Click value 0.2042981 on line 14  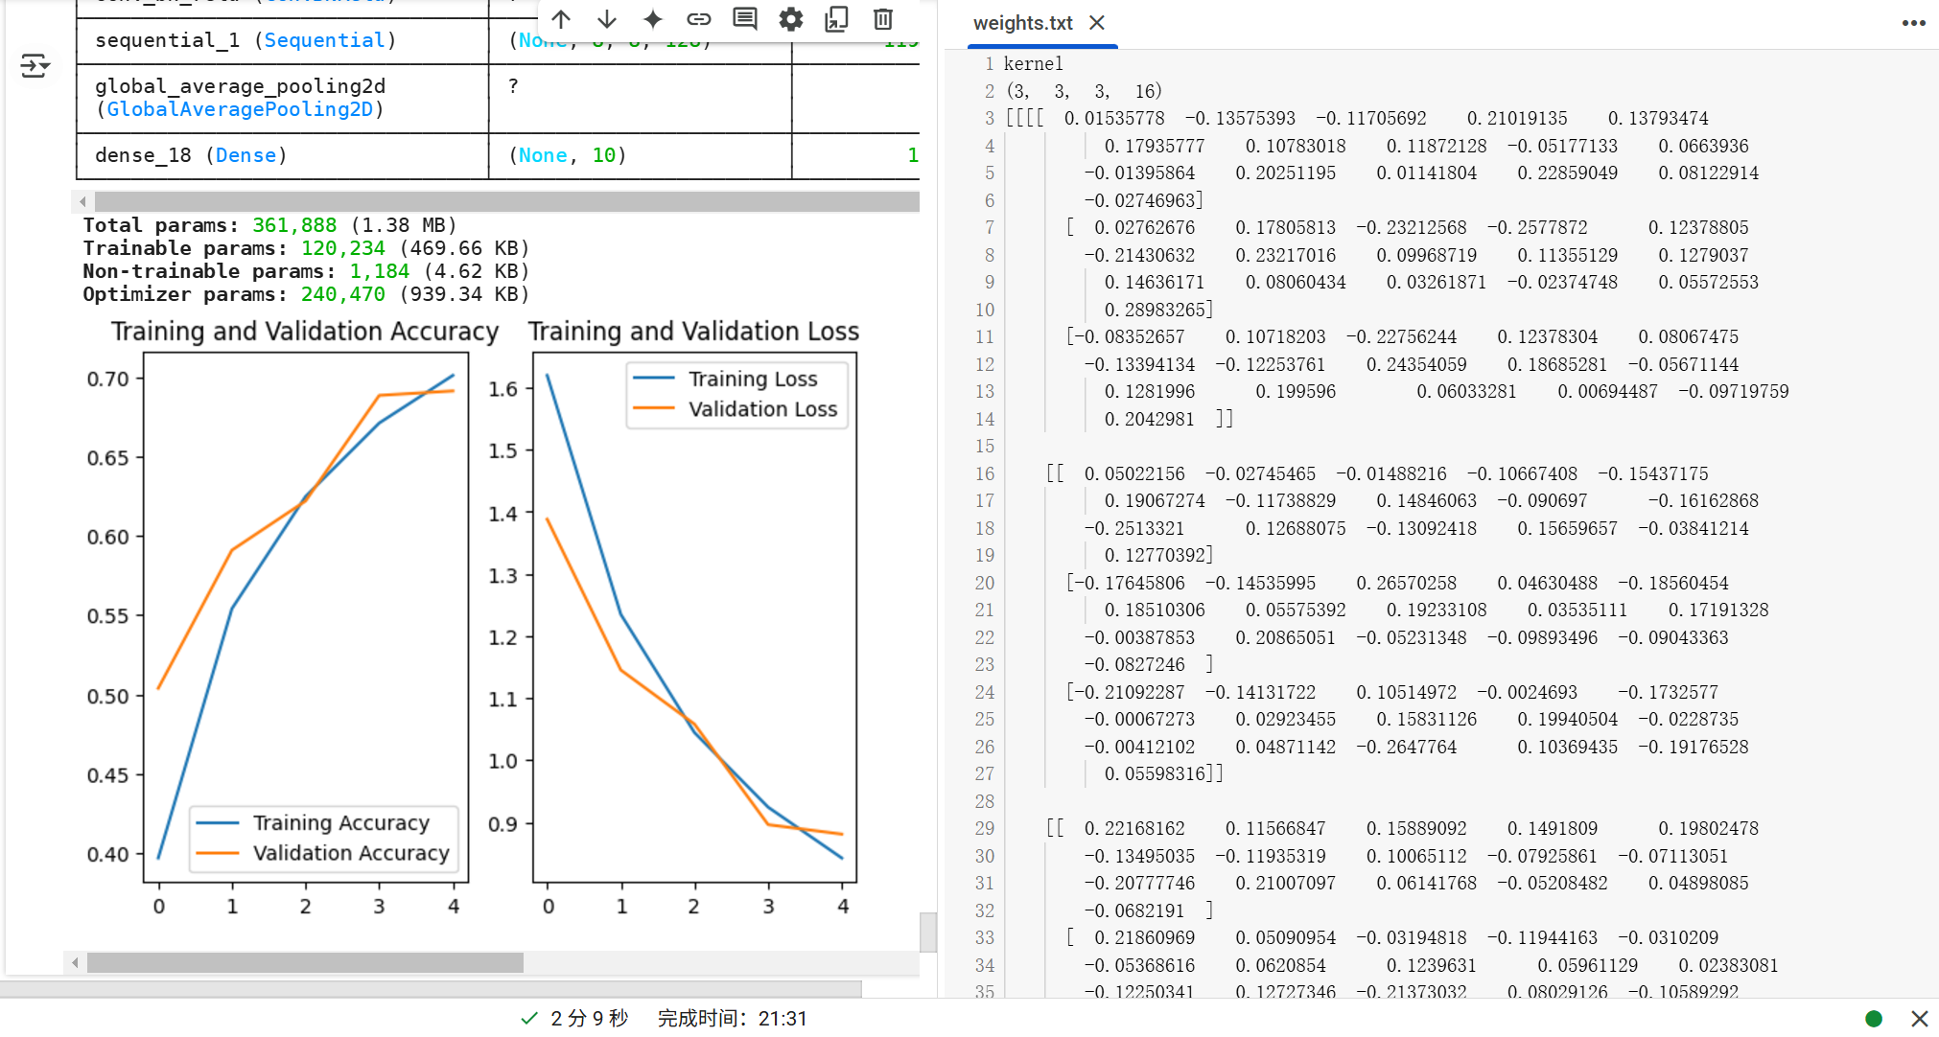coord(1149,419)
